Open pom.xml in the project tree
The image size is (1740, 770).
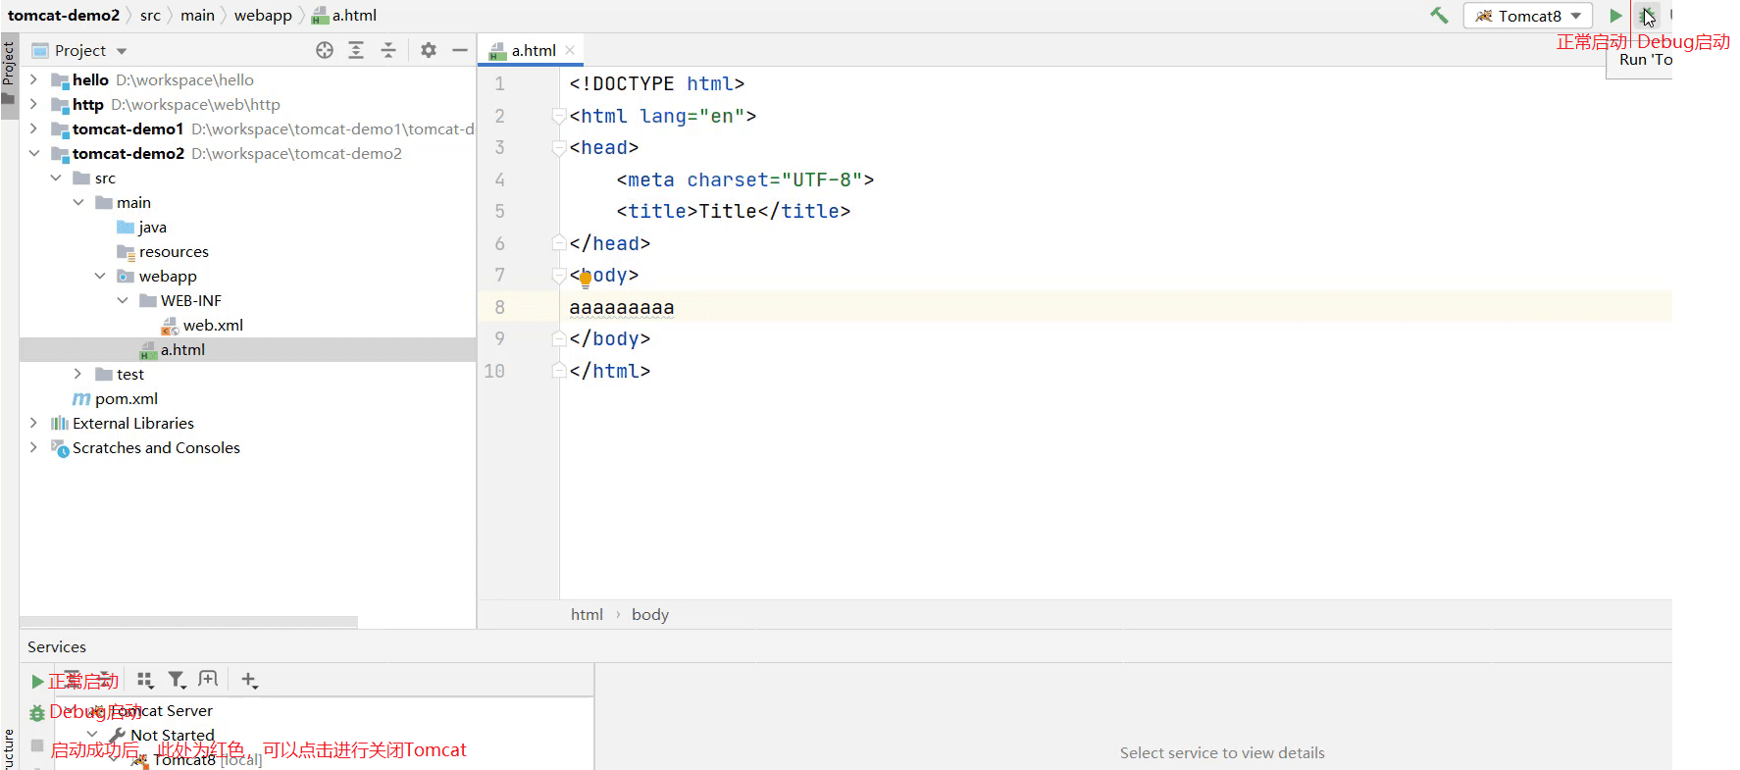[126, 398]
